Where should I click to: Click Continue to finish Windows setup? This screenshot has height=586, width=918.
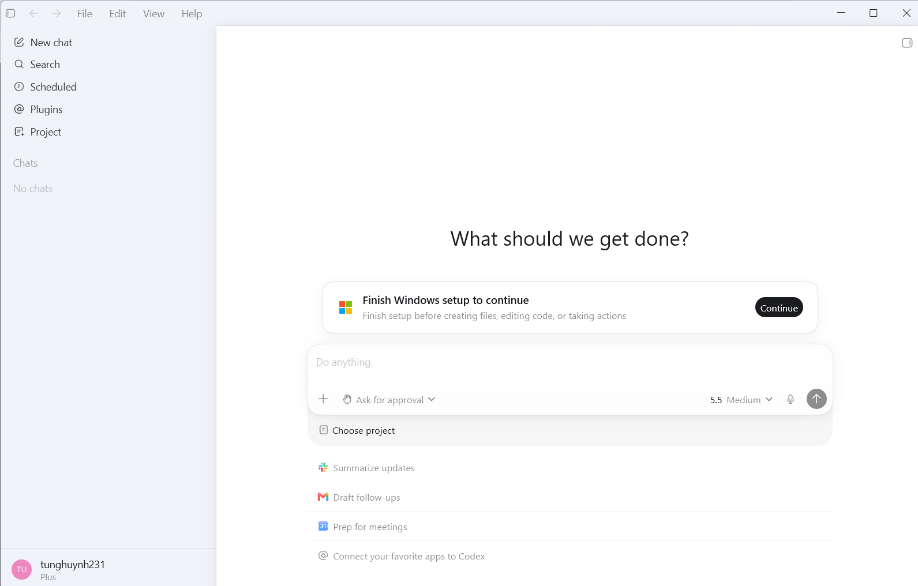click(x=779, y=307)
